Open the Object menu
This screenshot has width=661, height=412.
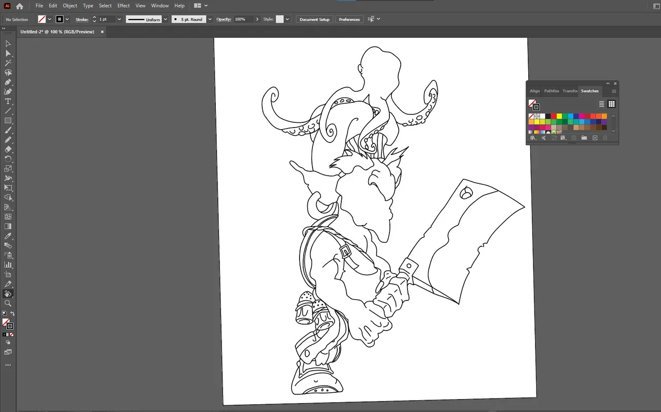(x=70, y=6)
